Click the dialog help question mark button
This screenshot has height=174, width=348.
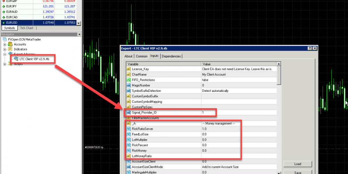[x=310, y=48]
